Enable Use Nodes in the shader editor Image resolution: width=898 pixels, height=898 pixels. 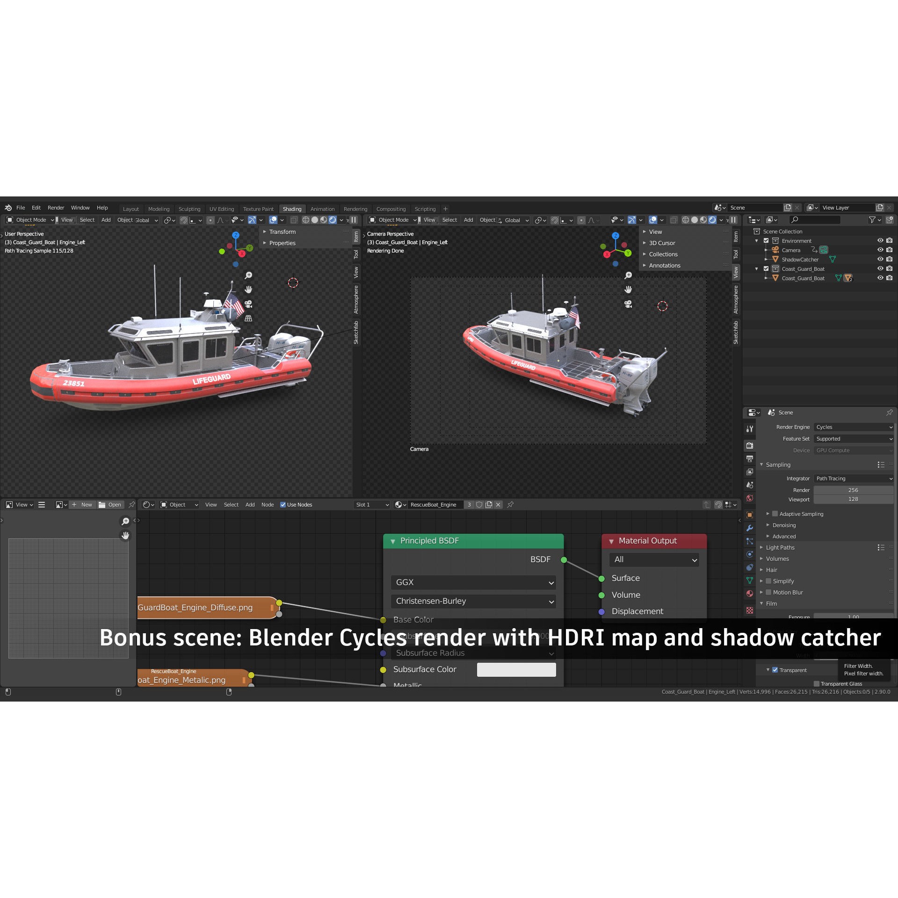pos(283,505)
